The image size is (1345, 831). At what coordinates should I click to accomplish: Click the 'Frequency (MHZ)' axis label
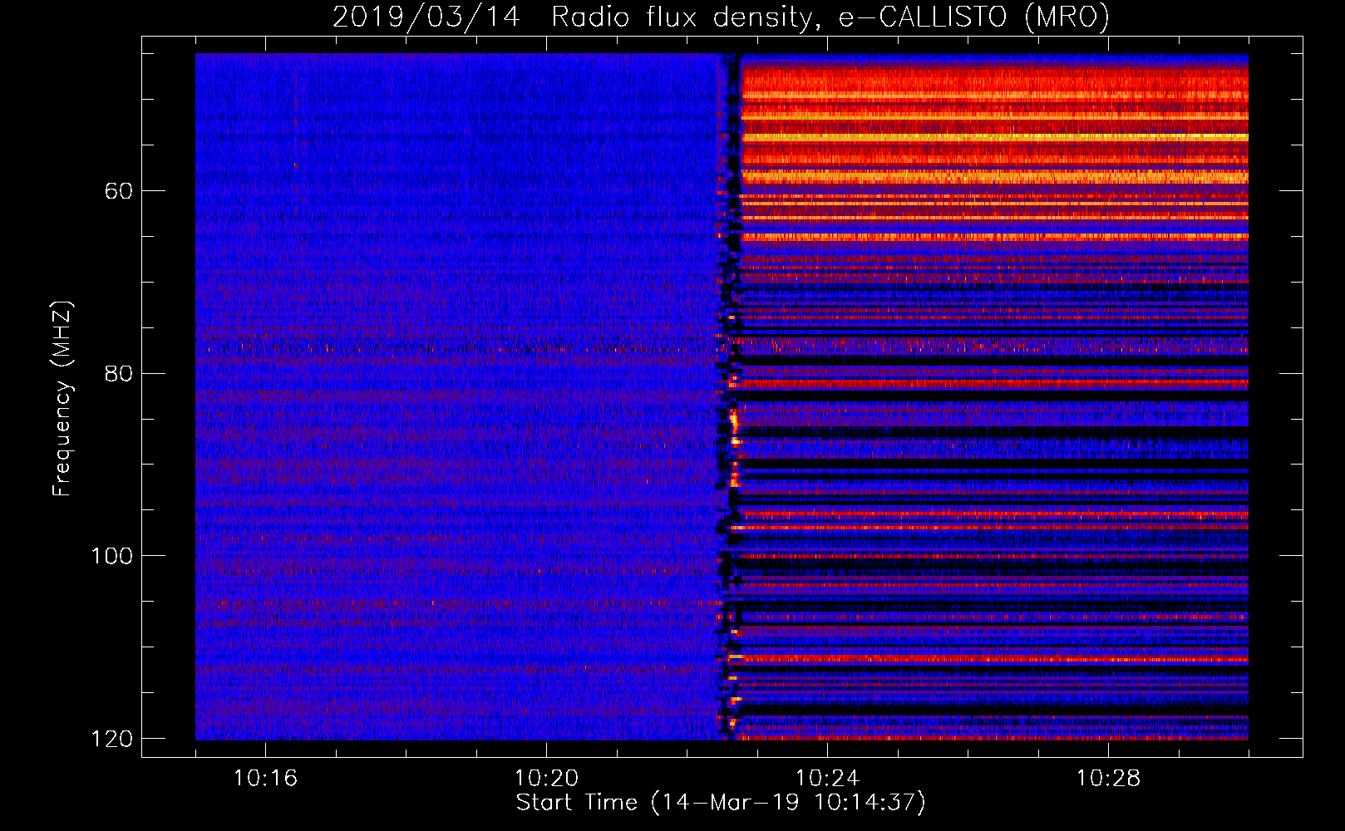coord(62,399)
